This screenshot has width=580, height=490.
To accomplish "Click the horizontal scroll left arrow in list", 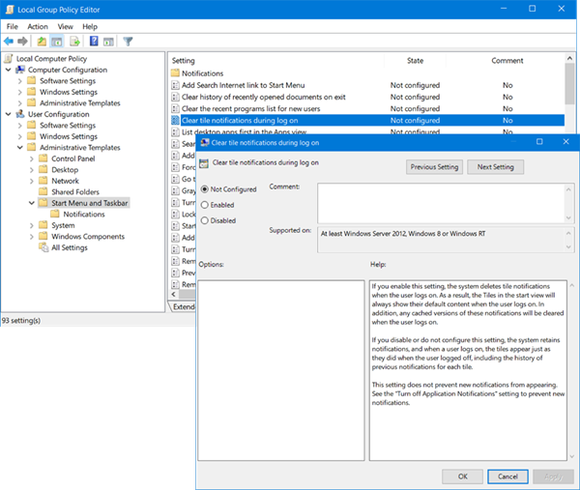I will pyautogui.click(x=173, y=294).
